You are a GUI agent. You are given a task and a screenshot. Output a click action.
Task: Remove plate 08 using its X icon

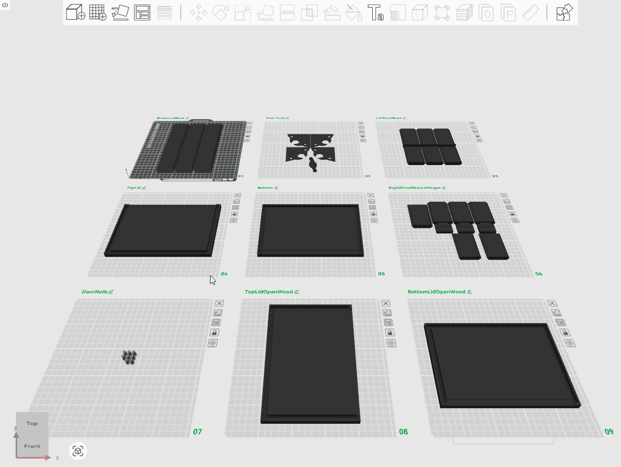coord(386,303)
